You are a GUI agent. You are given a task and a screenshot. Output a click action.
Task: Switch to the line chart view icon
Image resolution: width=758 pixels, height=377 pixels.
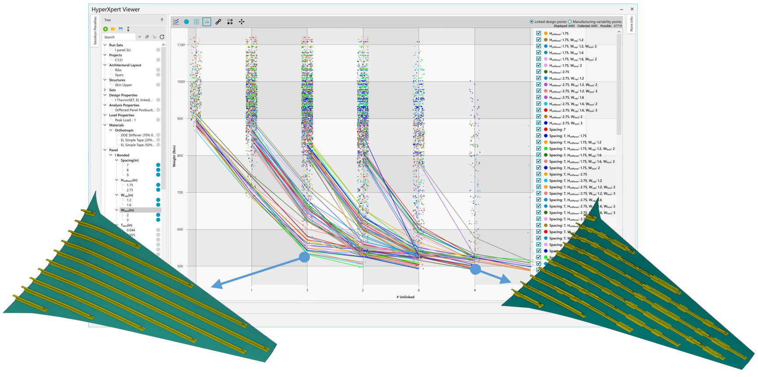176,21
